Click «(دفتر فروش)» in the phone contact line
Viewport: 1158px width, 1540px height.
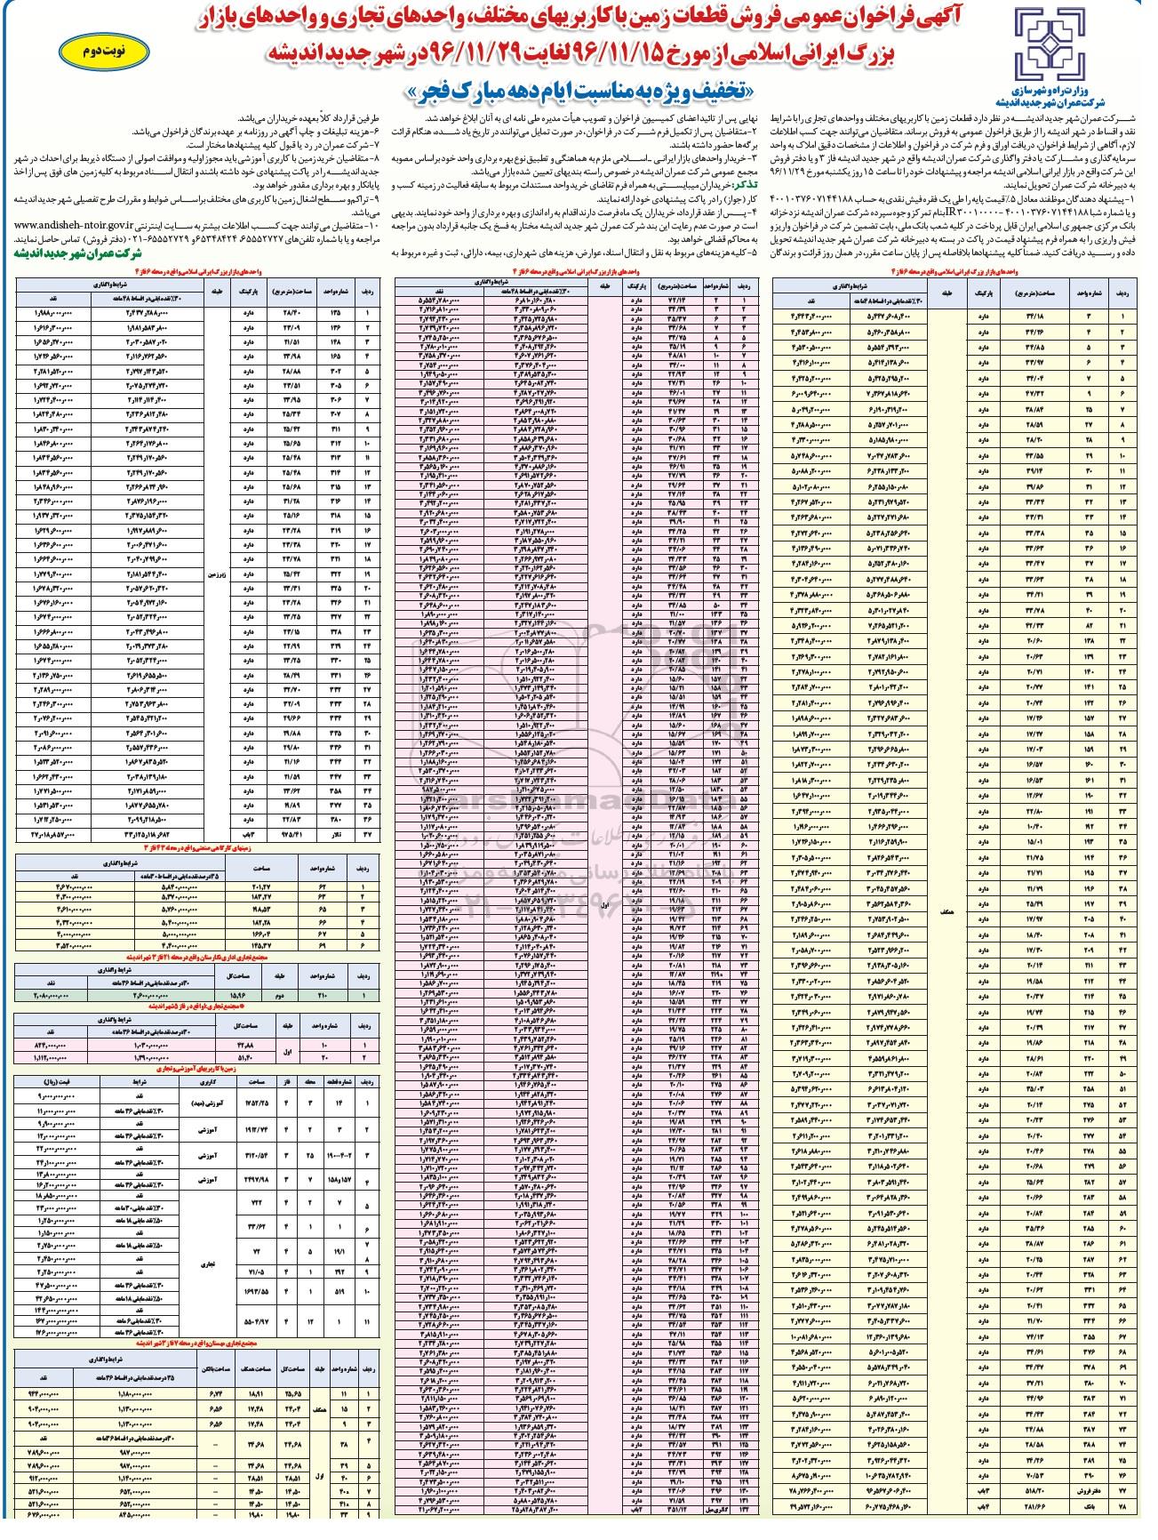click(x=105, y=238)
